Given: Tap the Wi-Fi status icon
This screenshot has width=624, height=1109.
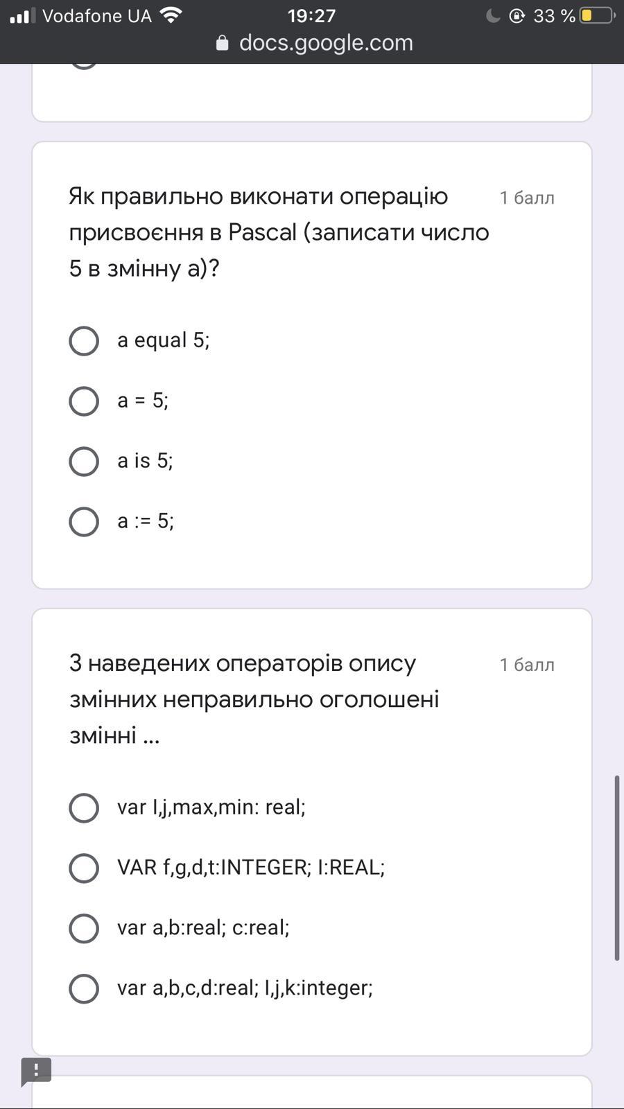Looking at the screenshot, I should click(171, 15).
